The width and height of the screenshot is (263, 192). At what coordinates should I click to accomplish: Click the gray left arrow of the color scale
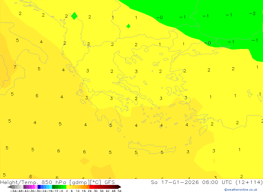(x=9, y=187)
